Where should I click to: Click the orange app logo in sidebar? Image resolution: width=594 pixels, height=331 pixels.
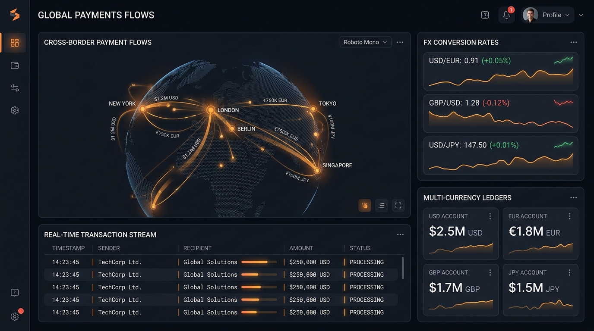click(x=15, y=15)
